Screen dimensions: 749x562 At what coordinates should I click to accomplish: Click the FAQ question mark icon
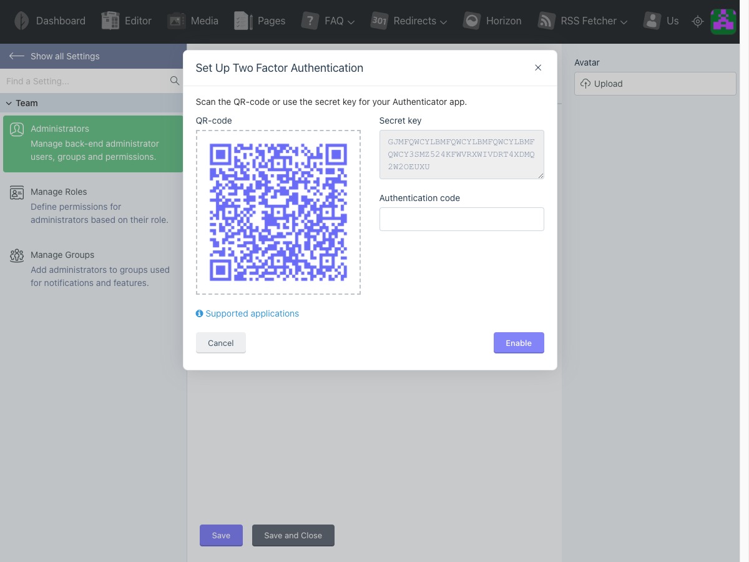click(x=310, y=21)
